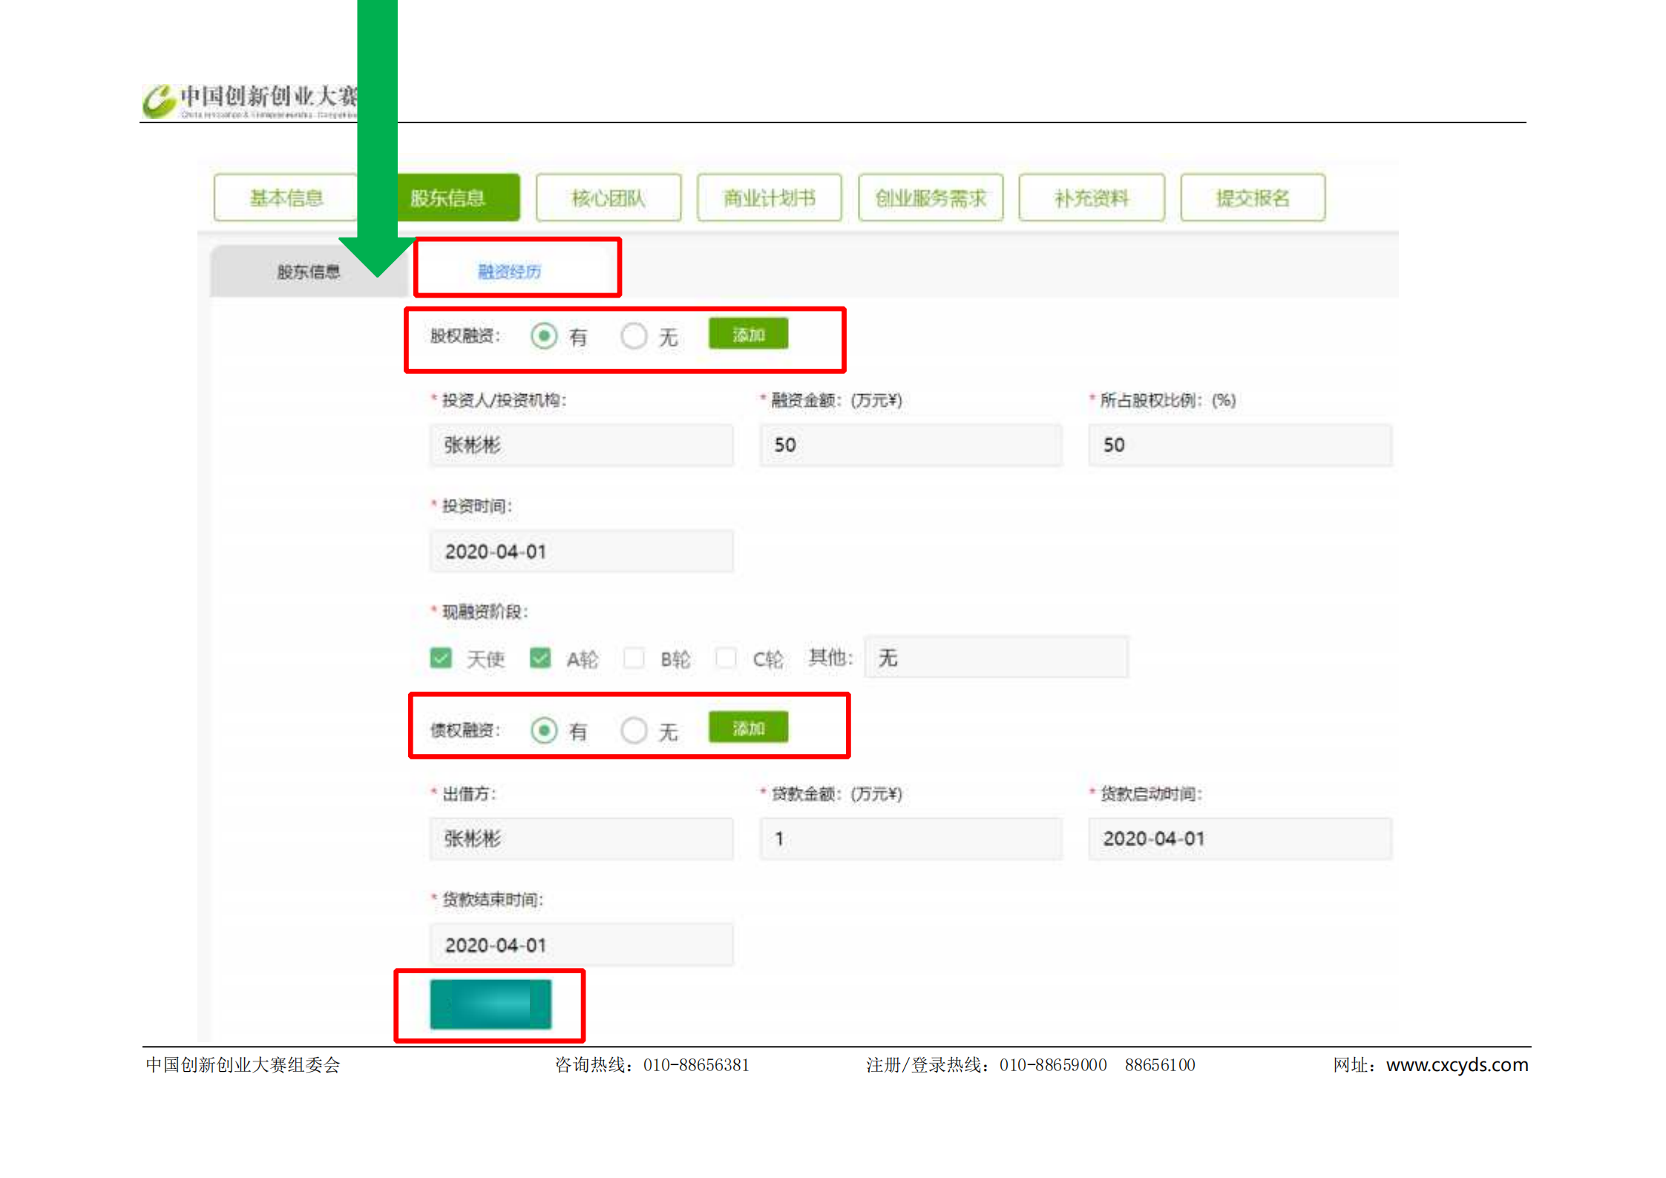Open the 贷款启动时间 date picker
The height and width of the screenshot is (1178, 1666).
point(1239,838)
